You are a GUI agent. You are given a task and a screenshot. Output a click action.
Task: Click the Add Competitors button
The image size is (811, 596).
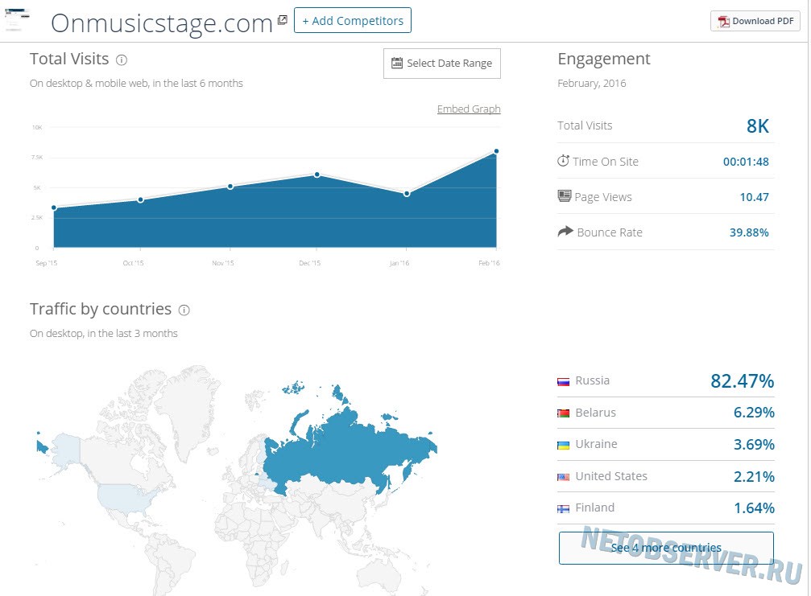pyautogui.click(x=353, y=21)
